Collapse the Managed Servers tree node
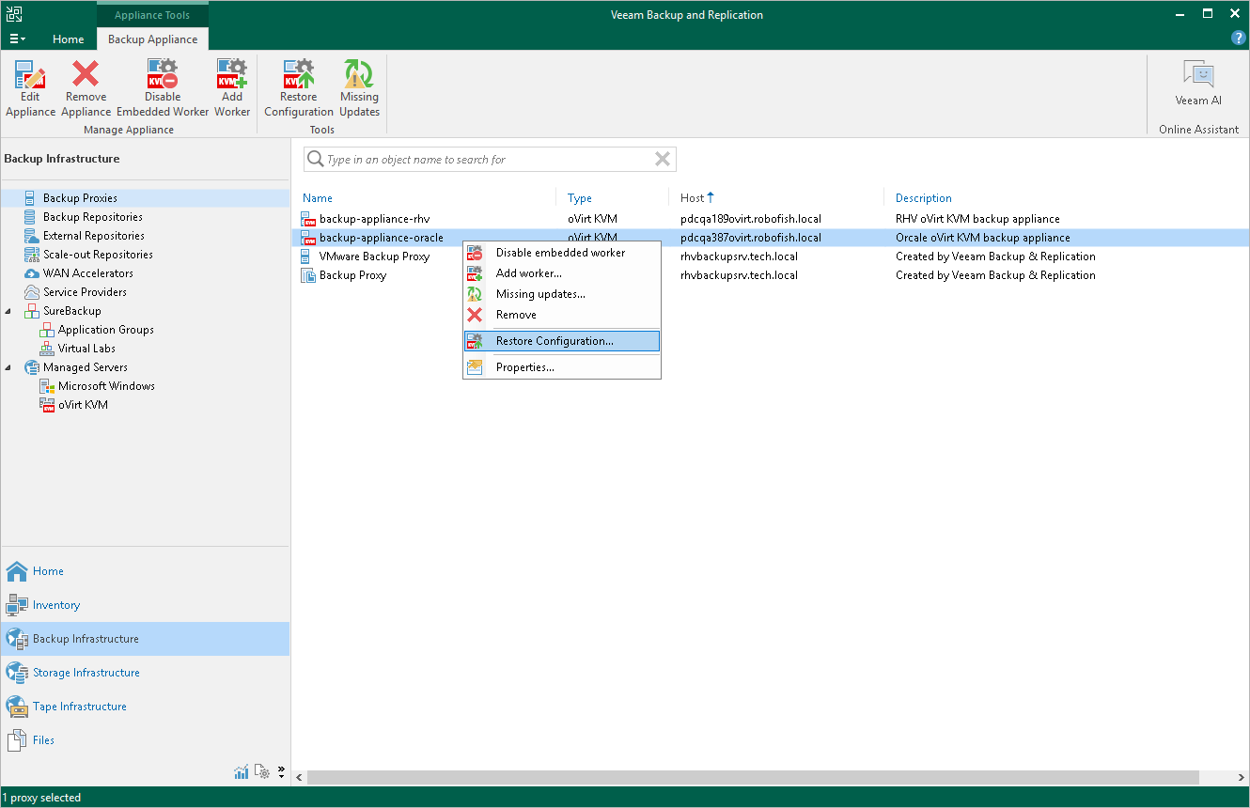This screenshot has width=1250, height=808. point(9,367)
